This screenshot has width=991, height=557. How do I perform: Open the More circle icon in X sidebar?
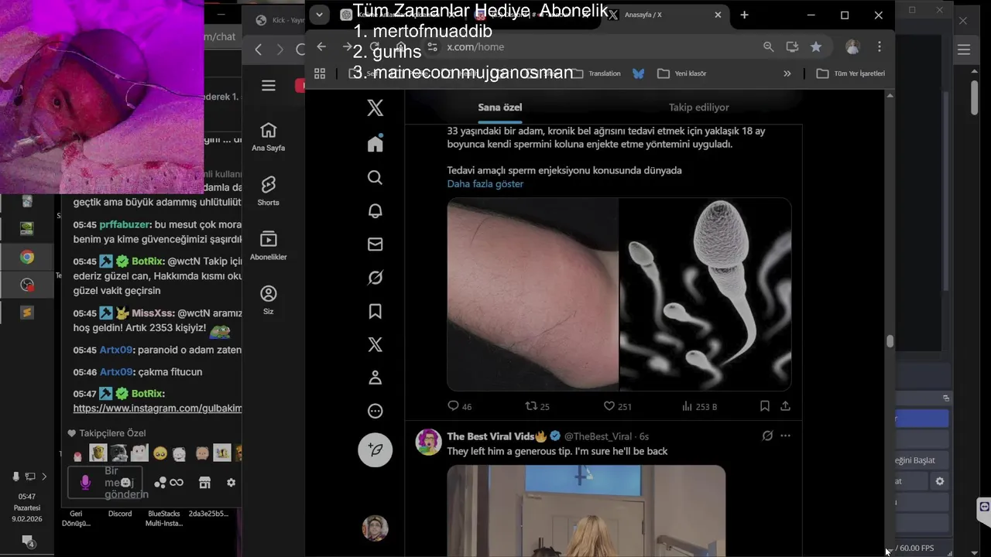[x=375, y=411]
